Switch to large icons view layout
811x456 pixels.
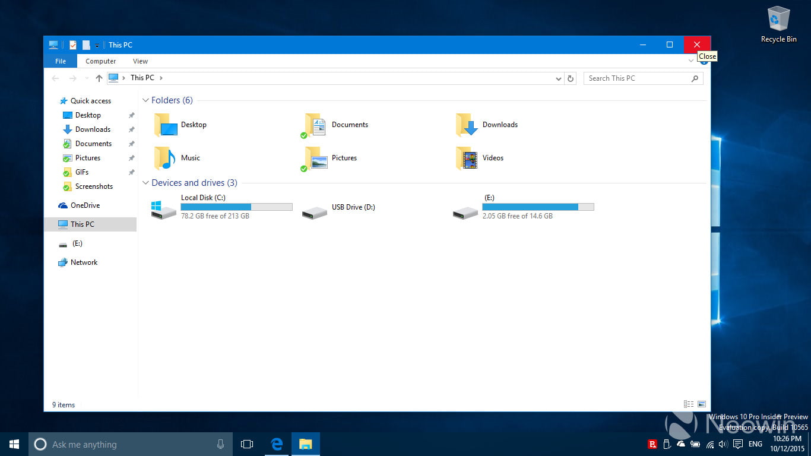[x=702, y=404]
